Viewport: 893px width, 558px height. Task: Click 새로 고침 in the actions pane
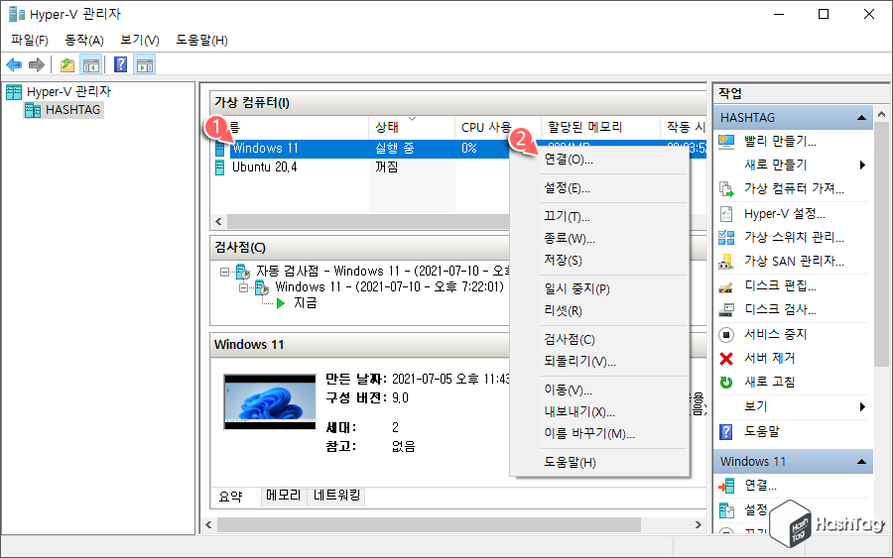tap(769, 383)
